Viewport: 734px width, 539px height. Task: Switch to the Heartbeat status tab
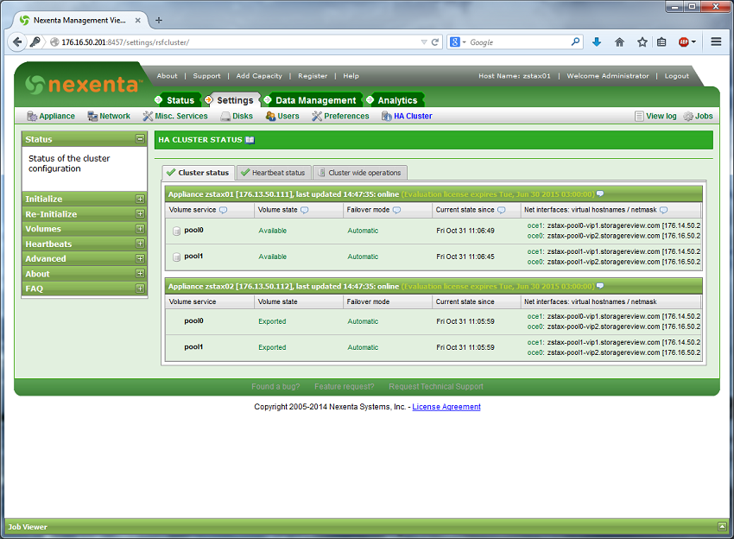pyautogui.click(x=274, y=173)
